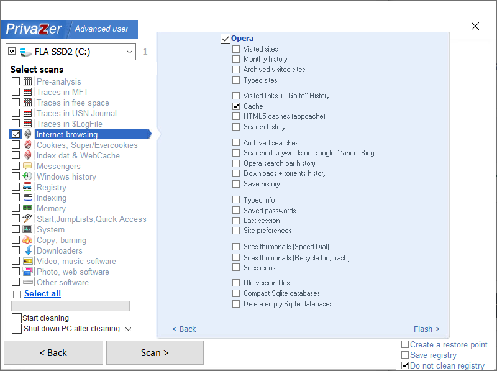This screenshot has height=371, width=497.
Task: Click the Windows history clock icon
Action: tap(27, 176)
